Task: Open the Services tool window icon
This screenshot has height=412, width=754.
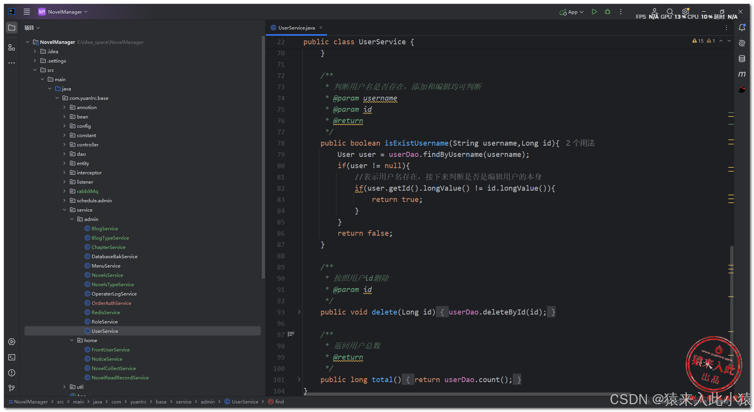Action: coord(12,342)
